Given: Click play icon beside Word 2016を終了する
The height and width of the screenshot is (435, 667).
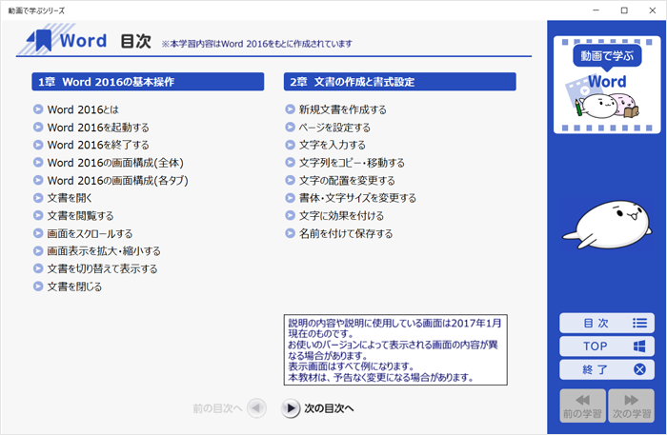Looking at the screenshot, I should (38, 145).
